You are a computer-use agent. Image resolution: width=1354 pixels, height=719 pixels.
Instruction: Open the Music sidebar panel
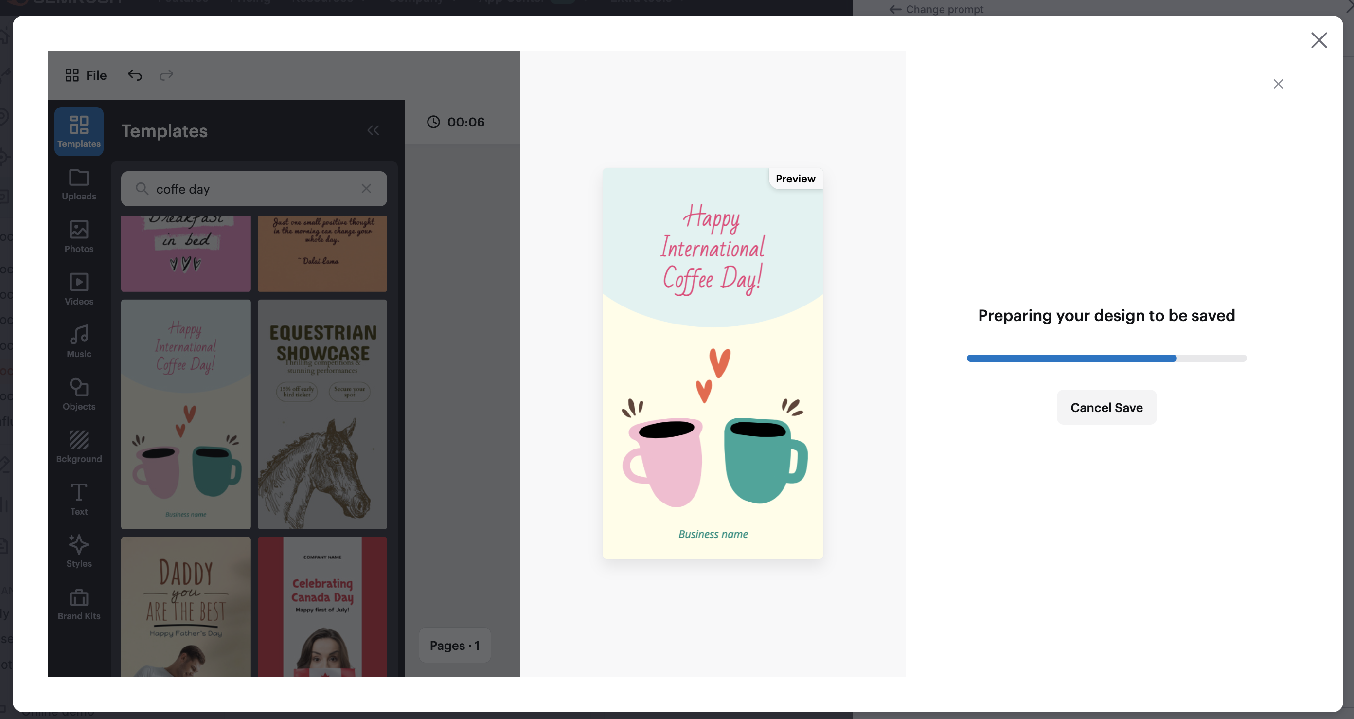point(79,342)
